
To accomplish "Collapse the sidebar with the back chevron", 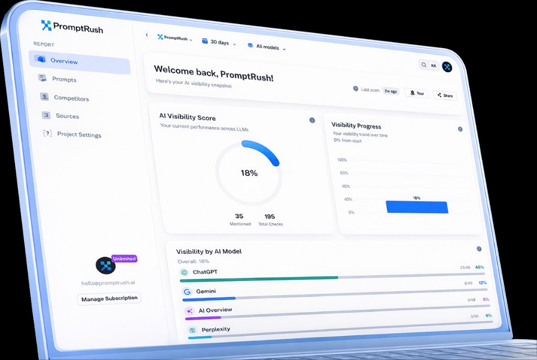I will [x=147, y=35].
